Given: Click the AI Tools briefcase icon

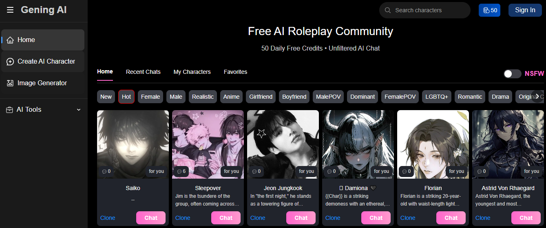Looking at the screenshot, I should tap(9, 110).
